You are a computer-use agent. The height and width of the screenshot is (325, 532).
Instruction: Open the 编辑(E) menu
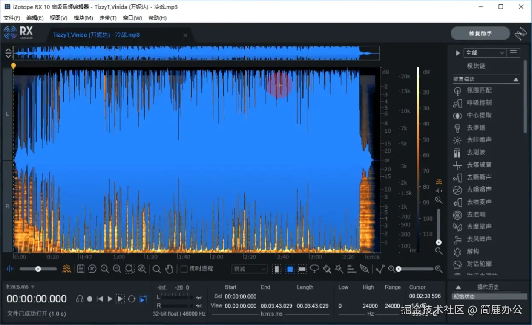[x=35, y=18]
